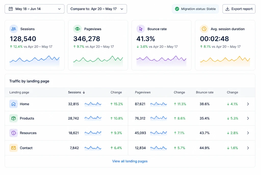Click the Avg. session duration orange sparkline chart
The height and width of the screenshot is (175, 261).
pos(225,61)
